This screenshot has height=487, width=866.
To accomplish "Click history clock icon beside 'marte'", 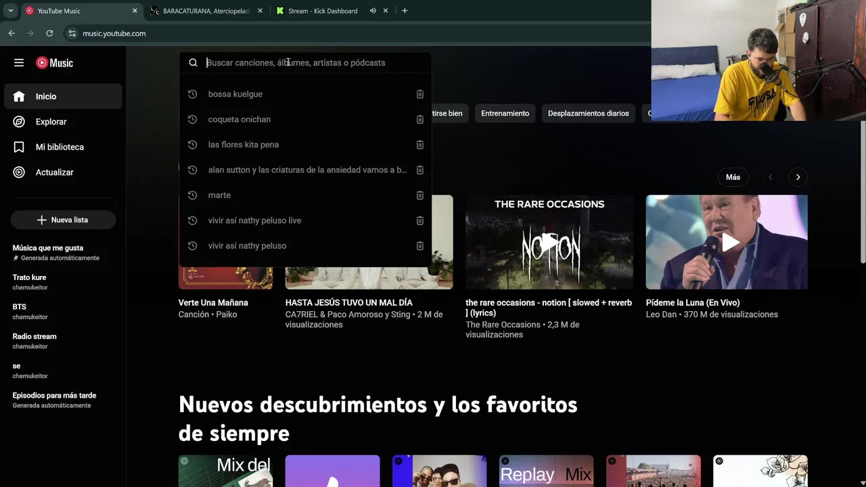I will (192, 195).
